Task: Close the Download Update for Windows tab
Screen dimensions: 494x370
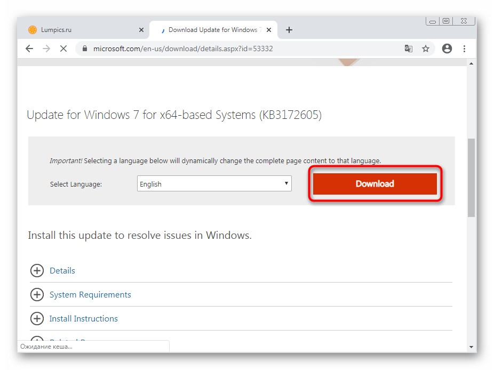Action: pyautogui.click(x=269, y=30)
